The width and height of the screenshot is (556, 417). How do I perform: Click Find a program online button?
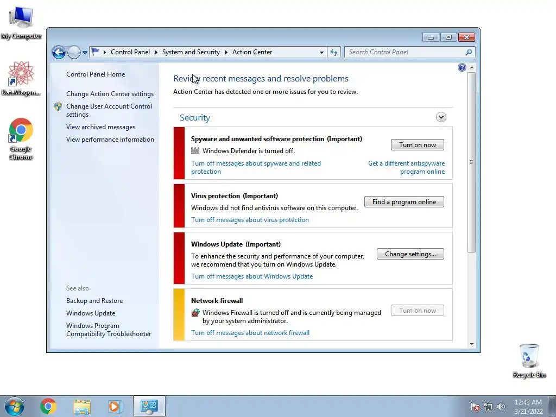pos(404,202)
